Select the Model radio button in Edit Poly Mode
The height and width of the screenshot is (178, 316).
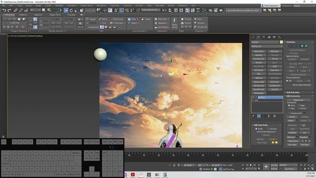[x=256, y=129]
